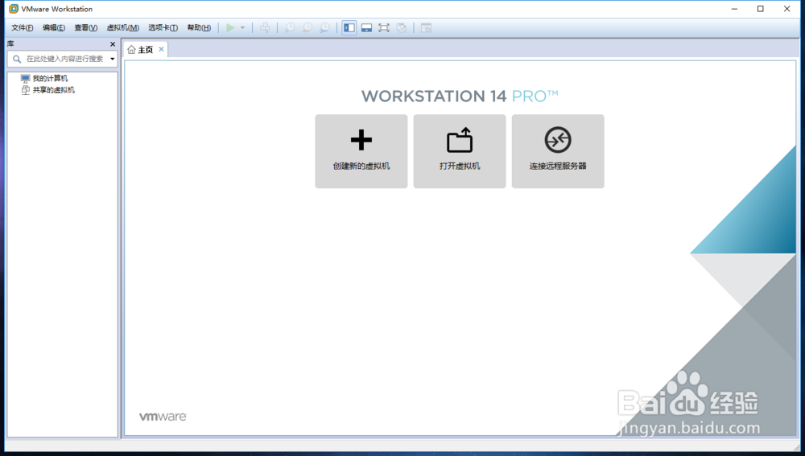This screenshot has width=805, height=456.
Task: Open the snapshot manager icon
Action: tap(324, 27)
